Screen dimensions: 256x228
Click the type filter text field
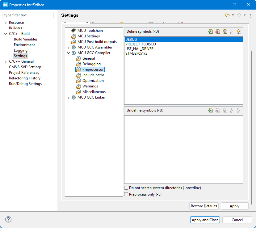pos(28,15)
